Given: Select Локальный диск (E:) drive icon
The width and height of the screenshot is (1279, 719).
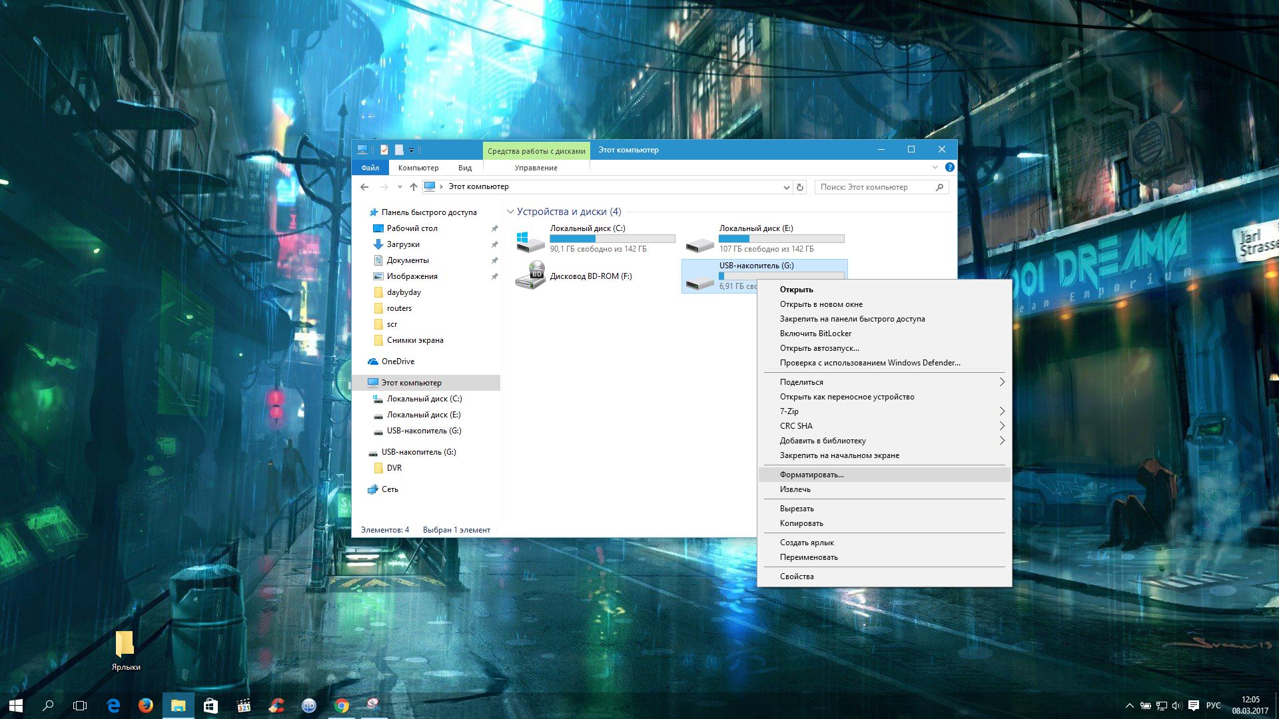Looking at the screenshot, I should [700, 245].
